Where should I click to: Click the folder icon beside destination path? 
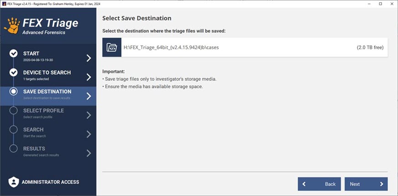pos(112,47)
